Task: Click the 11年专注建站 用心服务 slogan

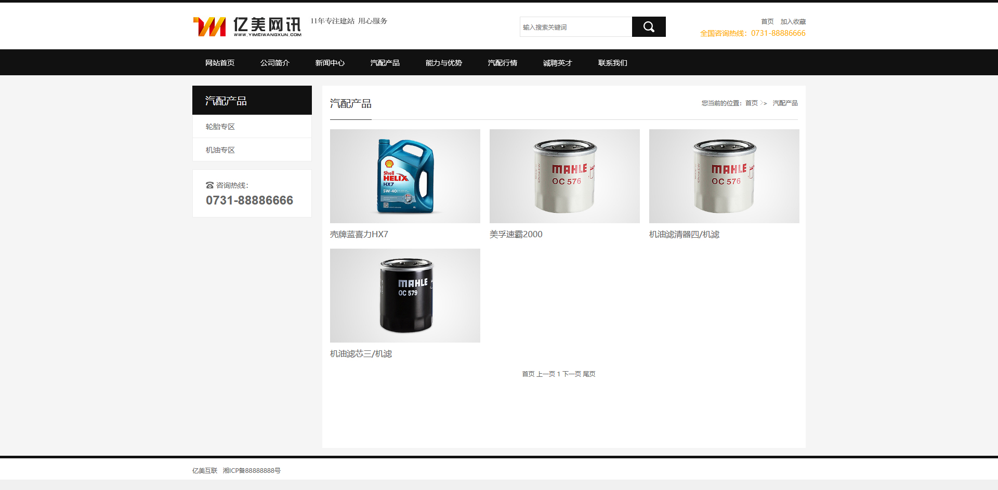Action: coord(349,21)
